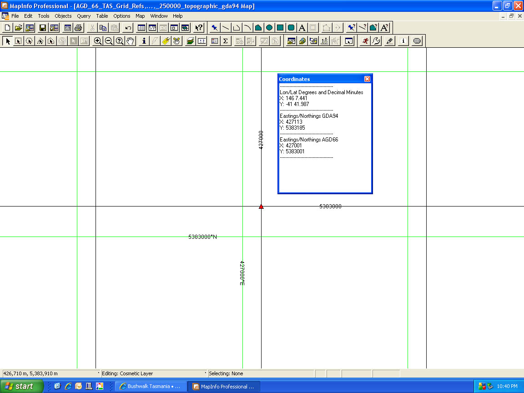Select the Polygon drawing tool

(258, 28)
